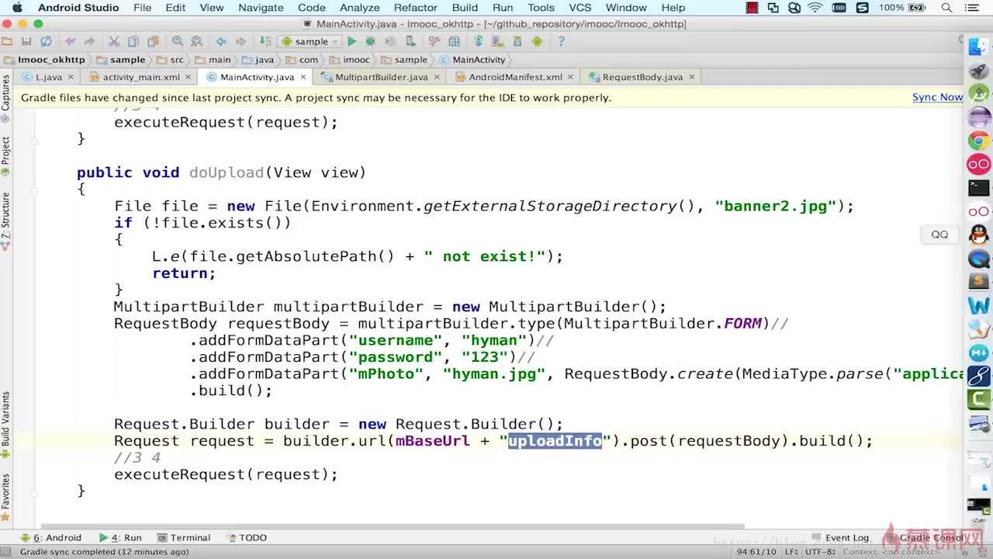Open the Analyze menu
Screen dimensions: 993x559
coord(360,8)
